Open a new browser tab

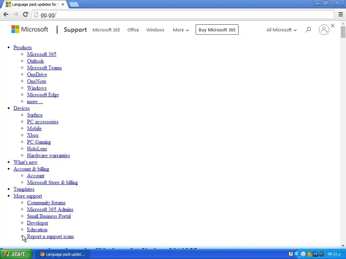74,4
